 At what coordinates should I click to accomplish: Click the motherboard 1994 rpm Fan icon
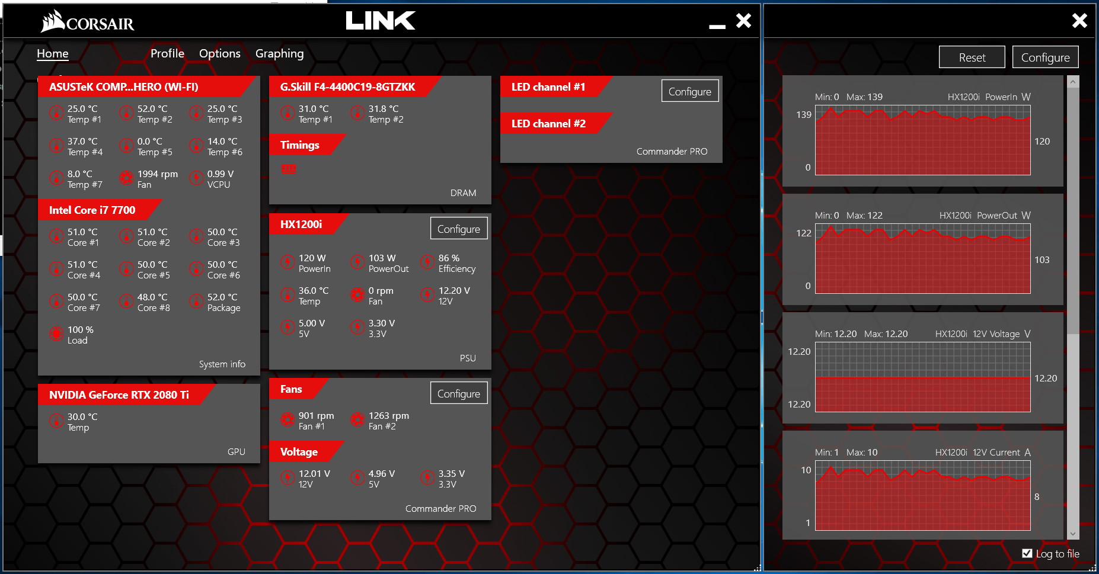[126, 178]
